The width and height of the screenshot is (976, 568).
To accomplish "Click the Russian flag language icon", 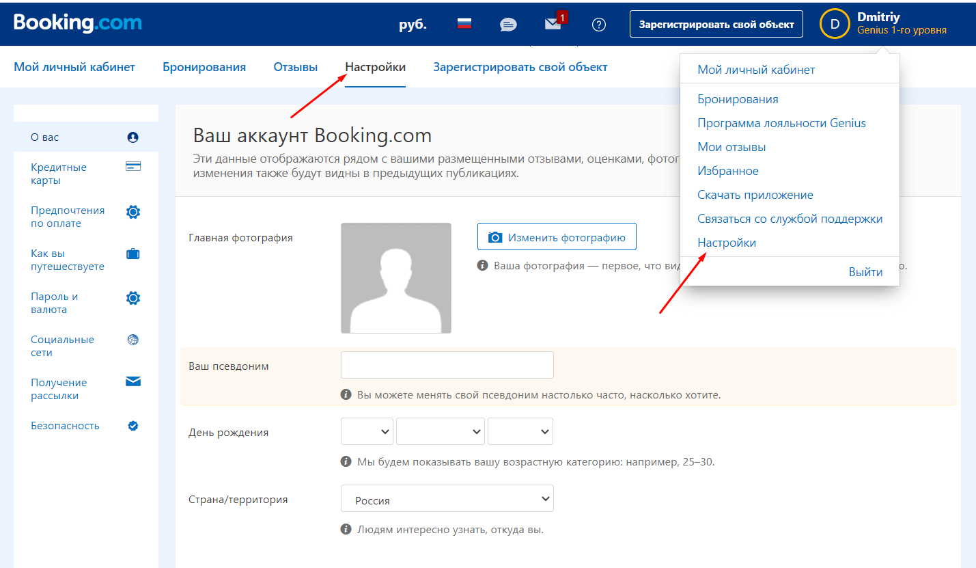I will (x=464, y=24).
